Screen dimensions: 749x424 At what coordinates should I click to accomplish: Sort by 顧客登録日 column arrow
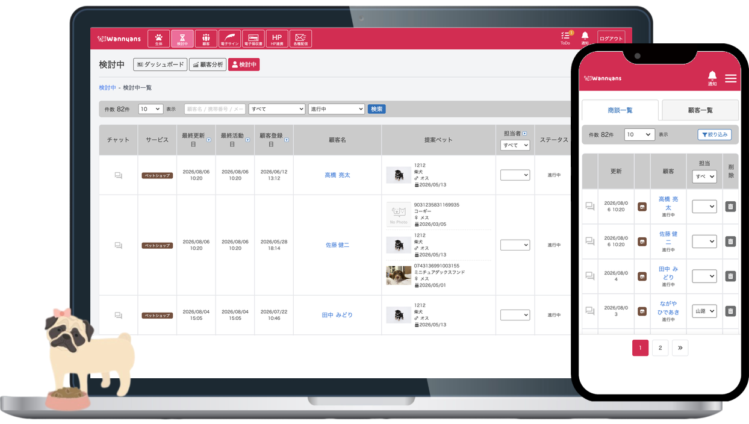tap(287, 140)
